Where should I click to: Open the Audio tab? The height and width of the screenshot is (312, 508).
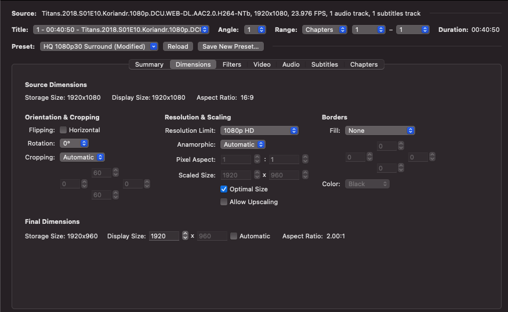coord(291,64)
